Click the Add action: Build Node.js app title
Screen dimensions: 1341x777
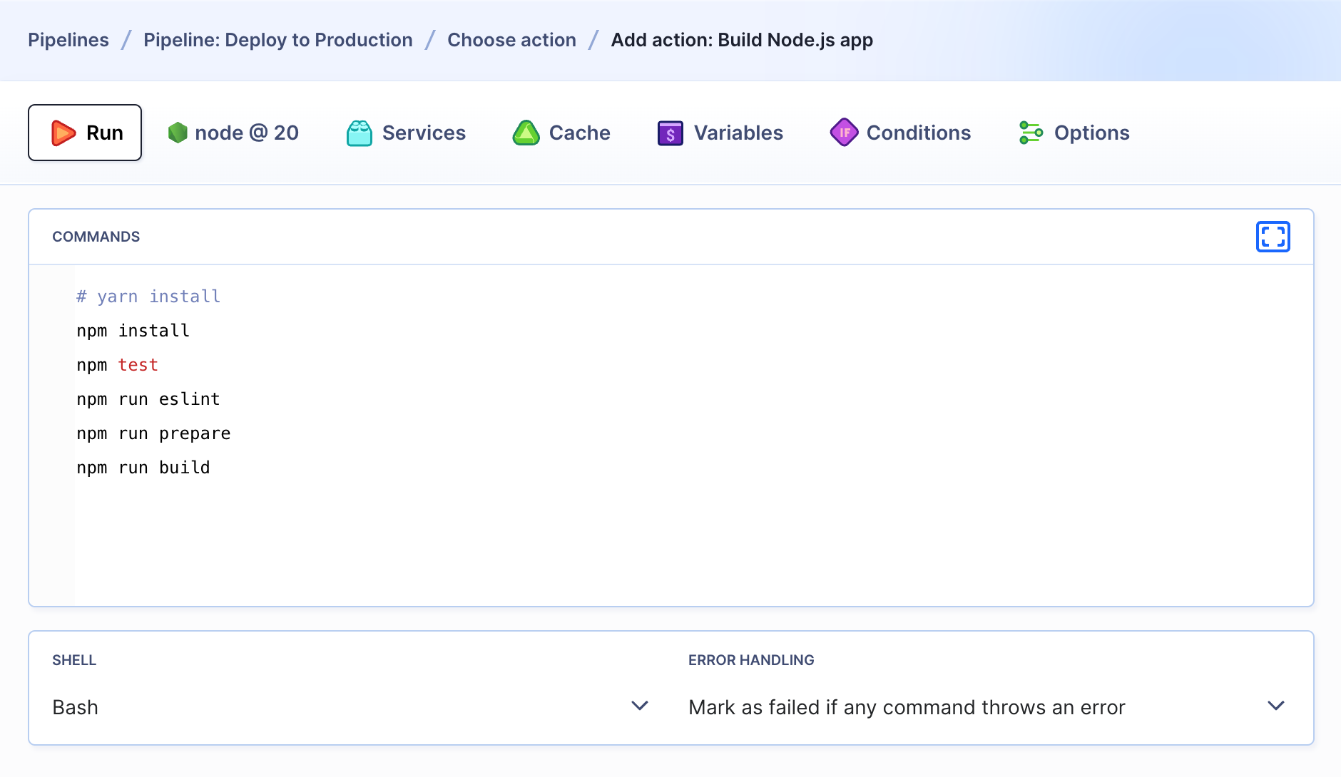point(742,40)
